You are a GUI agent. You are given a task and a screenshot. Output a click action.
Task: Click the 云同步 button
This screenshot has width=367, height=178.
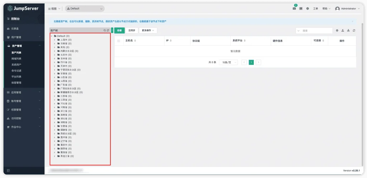tap(132, 30)
